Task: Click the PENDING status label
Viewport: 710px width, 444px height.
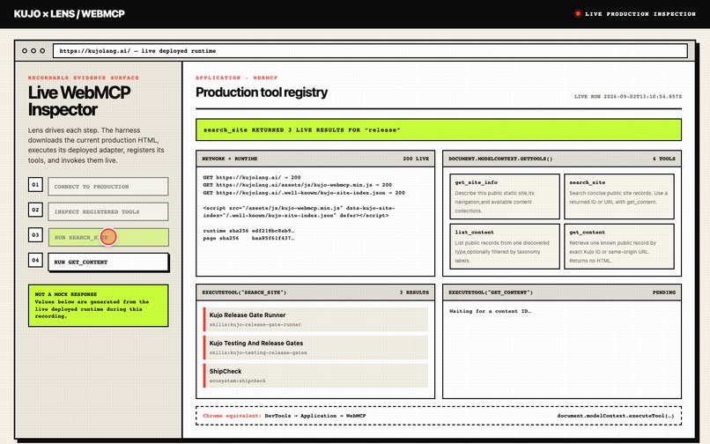Action: click(x=664, y=292)
